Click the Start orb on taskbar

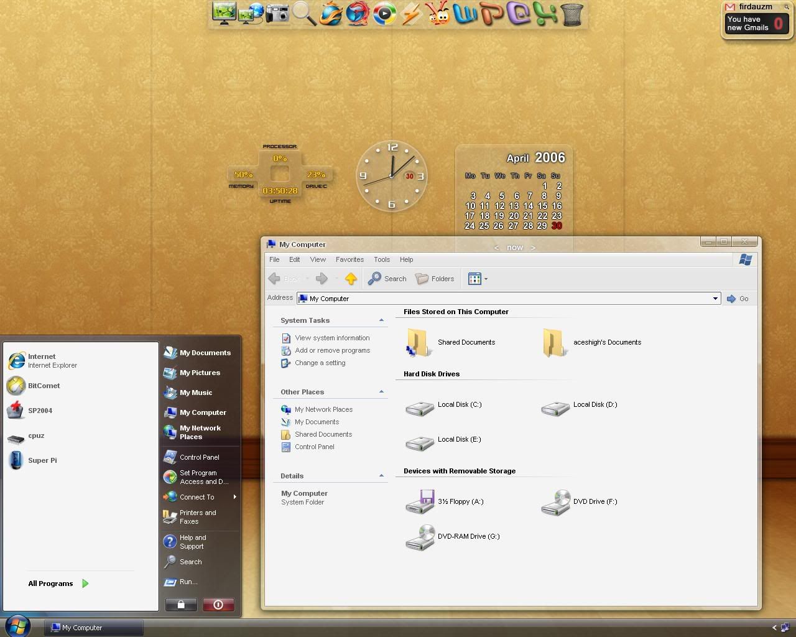click(x=17, y=626)
